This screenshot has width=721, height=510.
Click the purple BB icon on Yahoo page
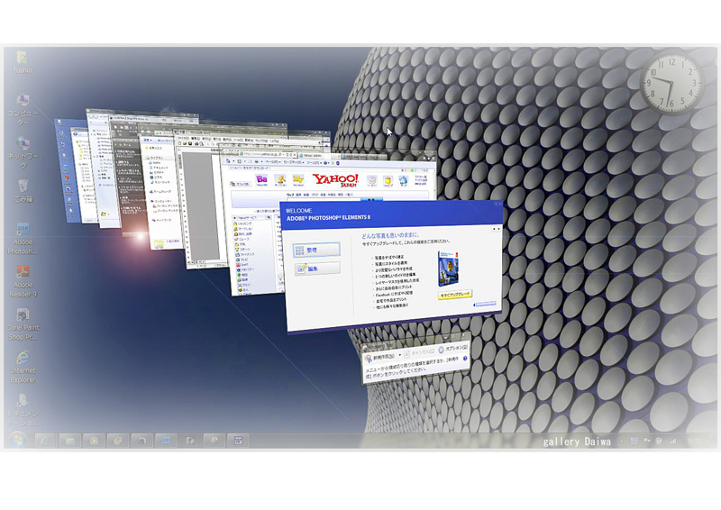click(261, 180)
